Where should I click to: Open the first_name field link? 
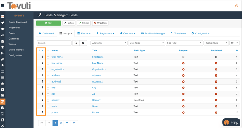coord(57,57)
